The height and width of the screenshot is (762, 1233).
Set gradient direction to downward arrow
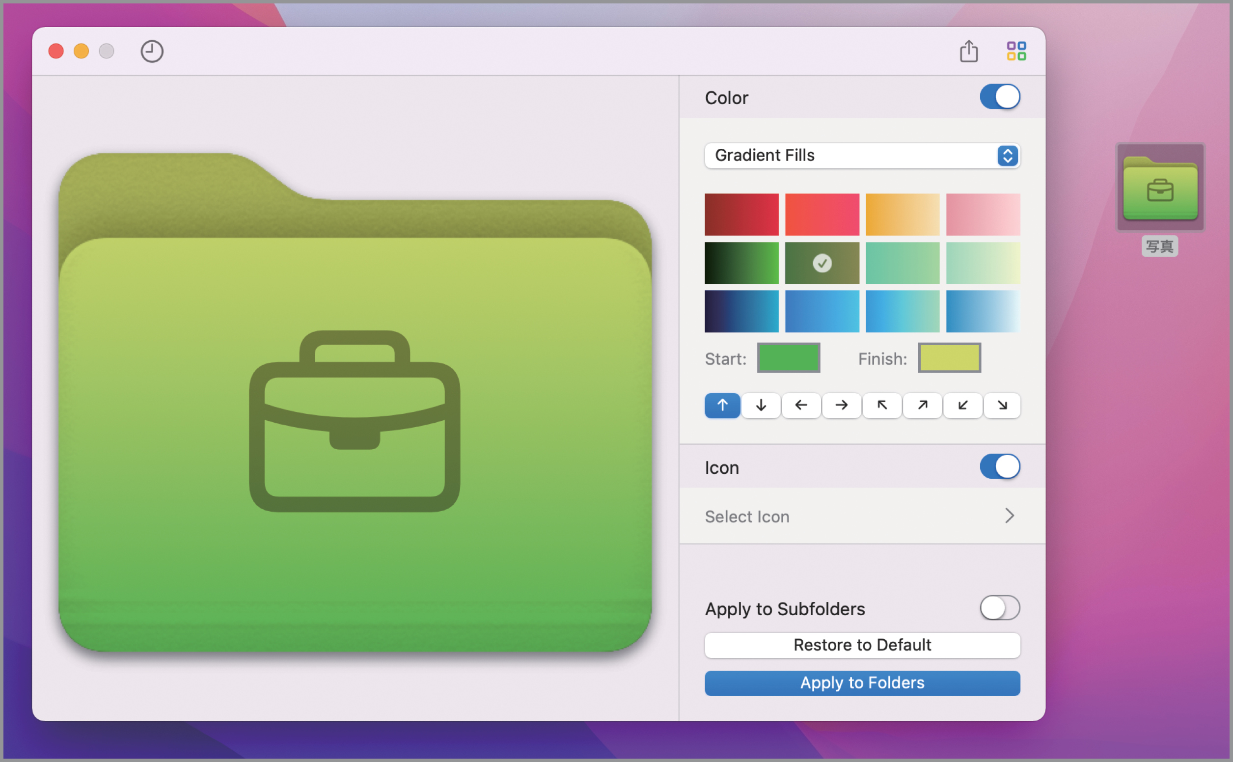[x=761, y=405]
